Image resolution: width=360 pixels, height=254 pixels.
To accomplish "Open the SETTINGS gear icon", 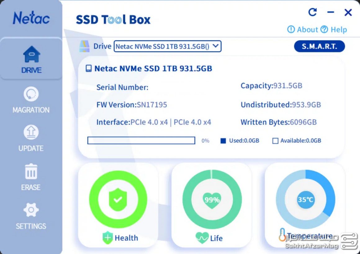I will tap(31, 210).
